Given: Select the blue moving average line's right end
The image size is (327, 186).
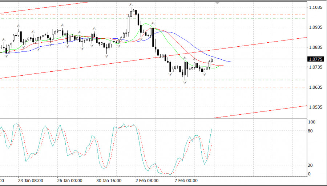Looking at the screenshot, I should [231, 61].
